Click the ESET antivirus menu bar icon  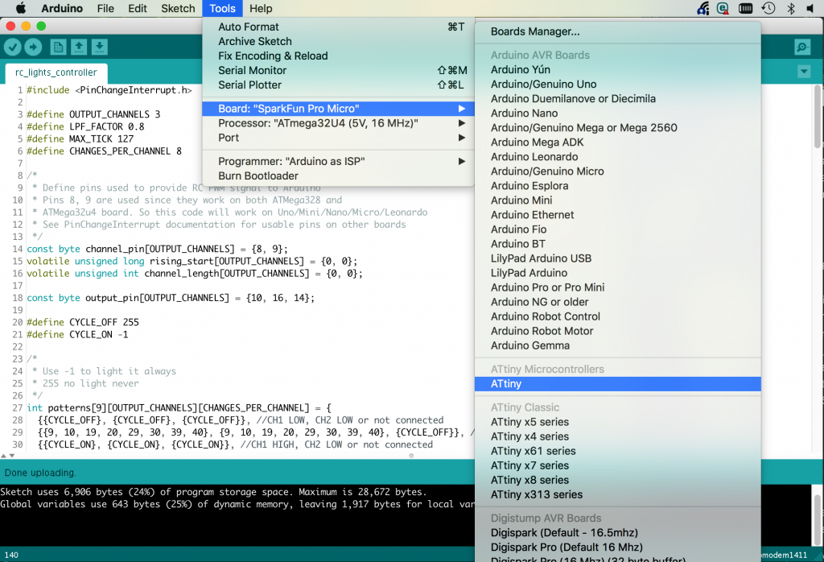click(723, 8)
